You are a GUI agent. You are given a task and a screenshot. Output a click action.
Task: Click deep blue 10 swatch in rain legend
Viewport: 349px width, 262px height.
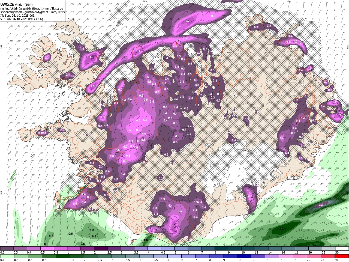pos(243,256)
